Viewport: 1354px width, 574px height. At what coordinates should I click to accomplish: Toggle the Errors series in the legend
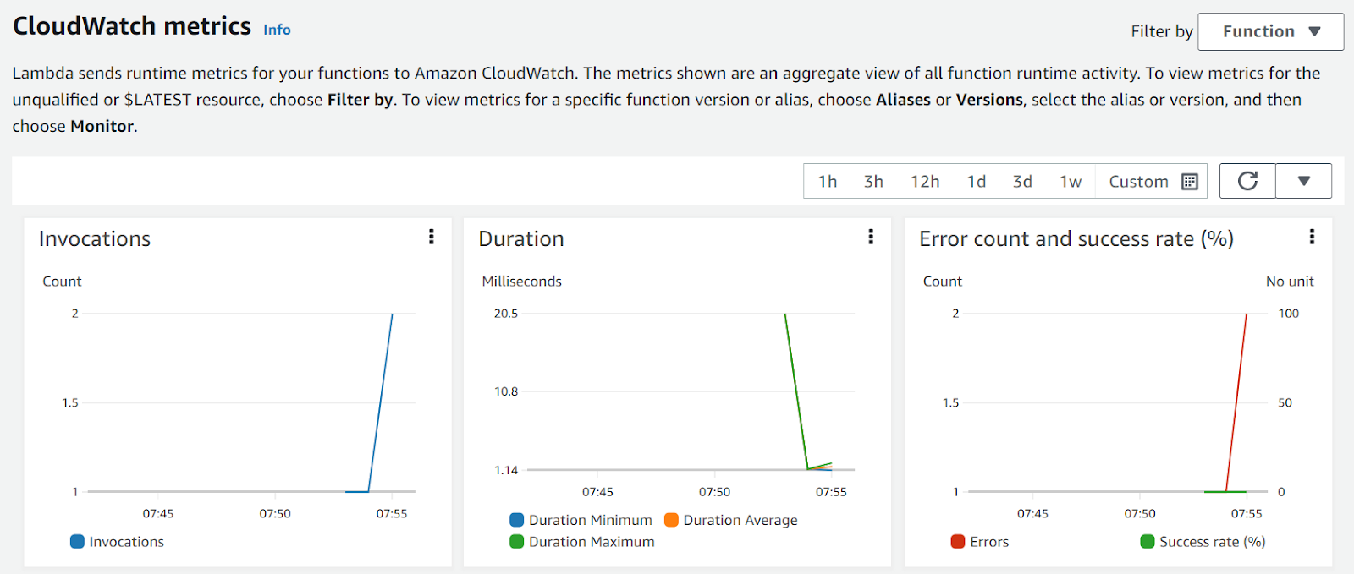pyautogui.click(x=980, y=541)
